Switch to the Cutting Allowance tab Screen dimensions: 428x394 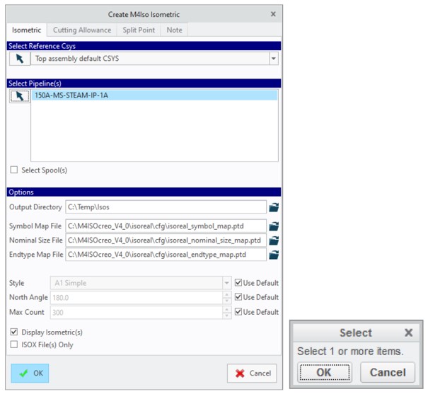click(x=82, y=30)
